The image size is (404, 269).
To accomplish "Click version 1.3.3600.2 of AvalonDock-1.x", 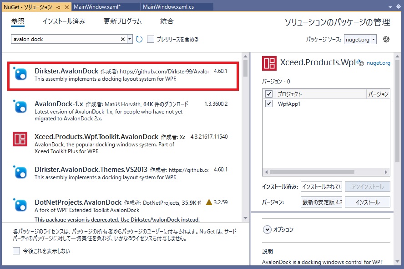I will coord(216,104).
